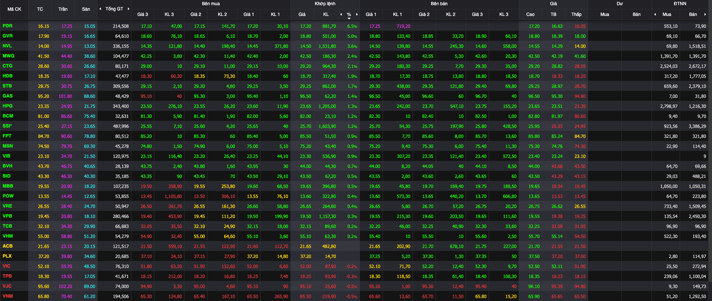Sort by the Trần ceiling price header
This screenshot has width=712, height=301.
[63, 9]
